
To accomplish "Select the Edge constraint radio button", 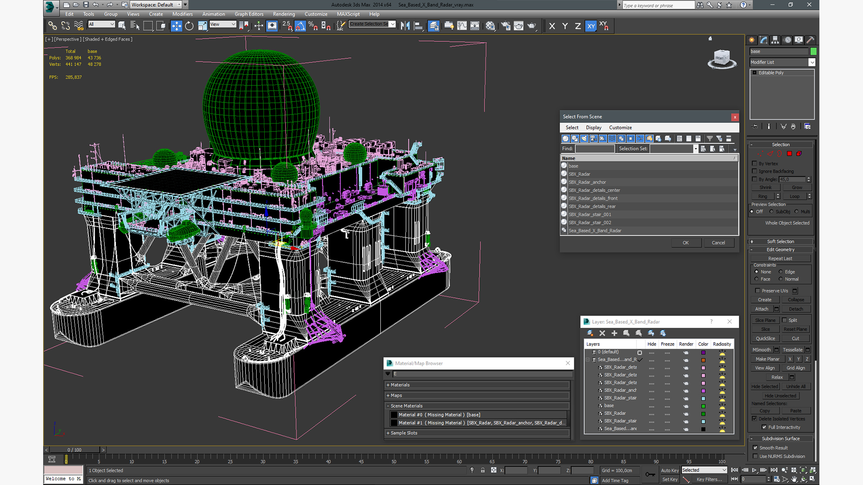I will 781,272.
